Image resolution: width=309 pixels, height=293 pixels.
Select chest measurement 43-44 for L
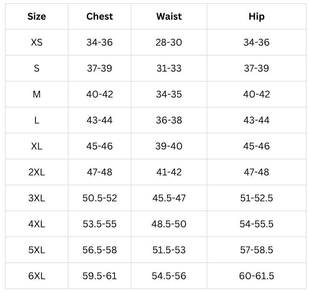(100, 121)
